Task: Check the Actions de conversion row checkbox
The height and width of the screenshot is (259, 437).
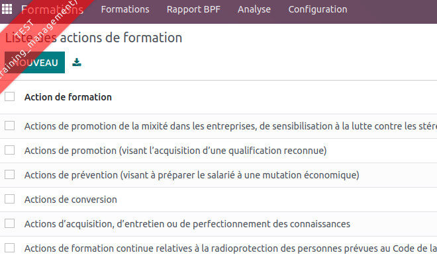Action: 10,199
